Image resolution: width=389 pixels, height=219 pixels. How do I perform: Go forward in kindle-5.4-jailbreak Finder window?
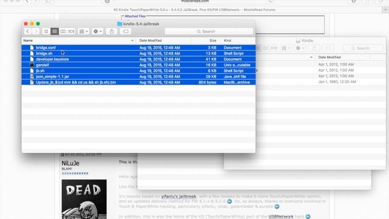pyautogui.click(x=36, y=32)
